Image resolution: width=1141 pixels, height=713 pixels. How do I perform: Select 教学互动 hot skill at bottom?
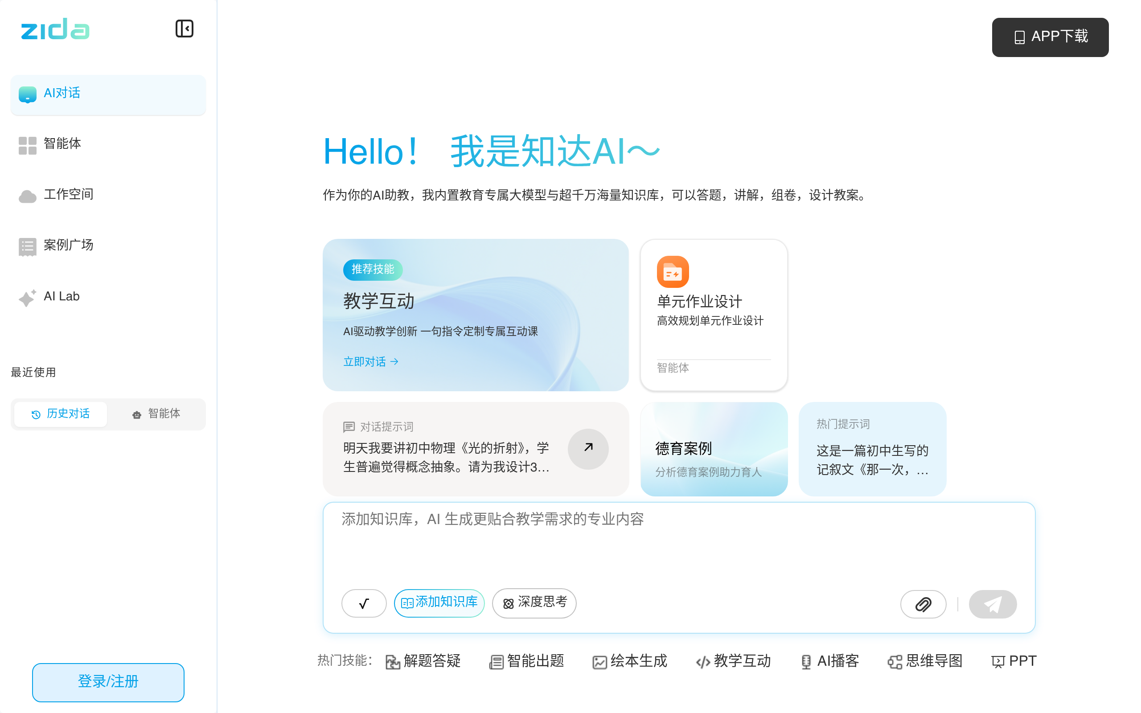(733, 662)
